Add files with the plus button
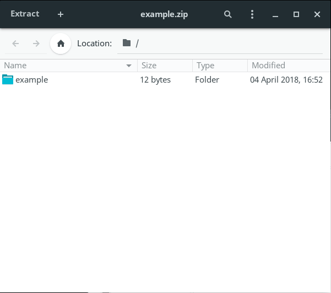Screen dimensions: 331x293 coord(61,14)
